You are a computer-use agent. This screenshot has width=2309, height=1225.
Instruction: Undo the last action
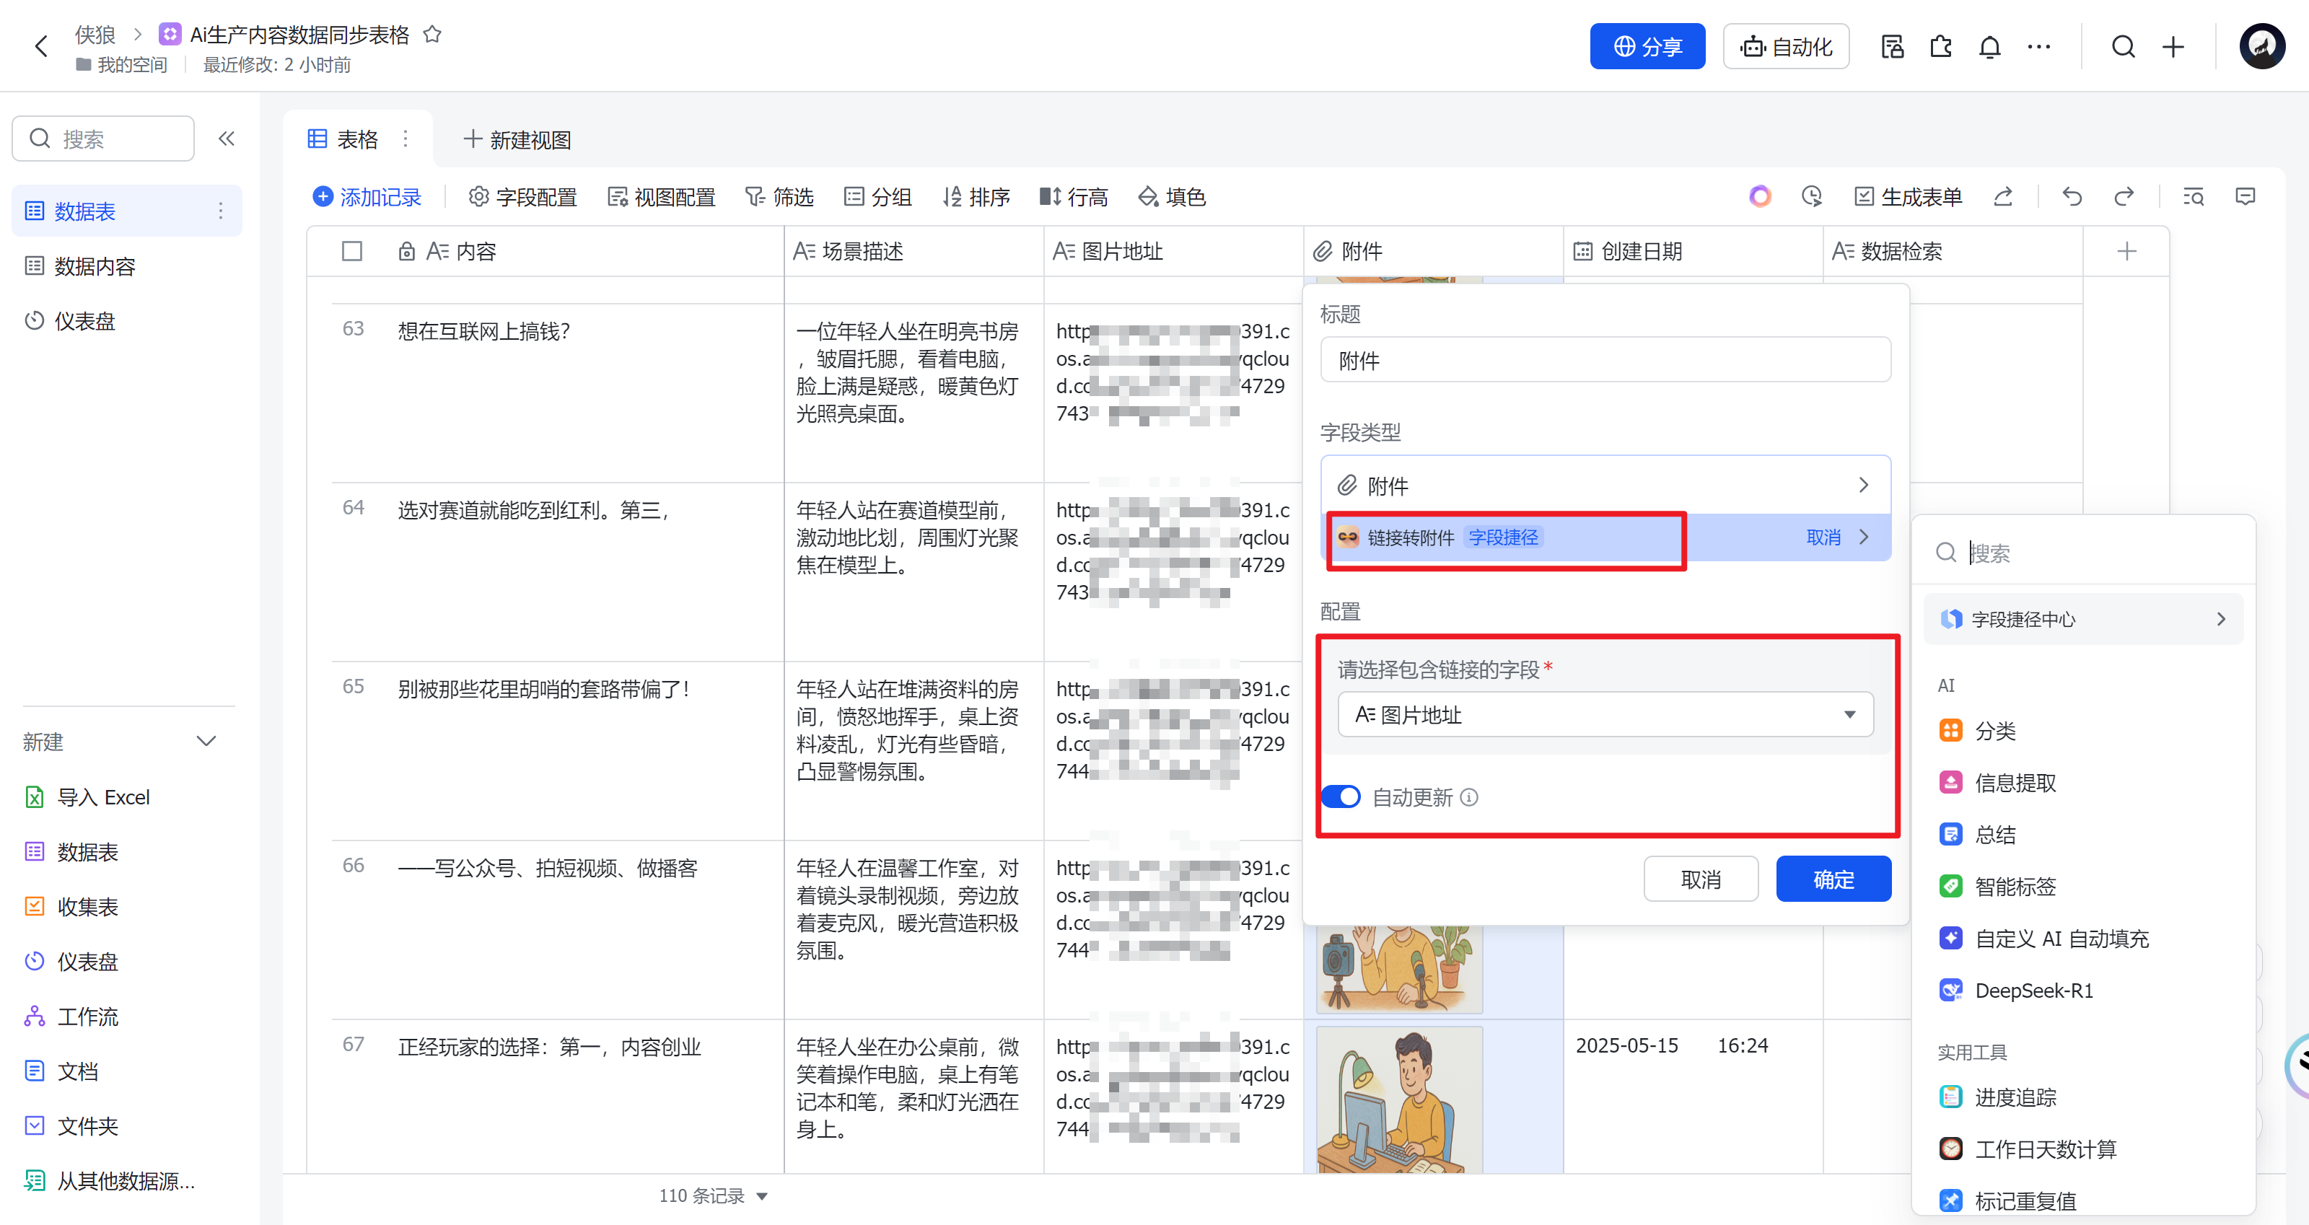coord(2072,196)
